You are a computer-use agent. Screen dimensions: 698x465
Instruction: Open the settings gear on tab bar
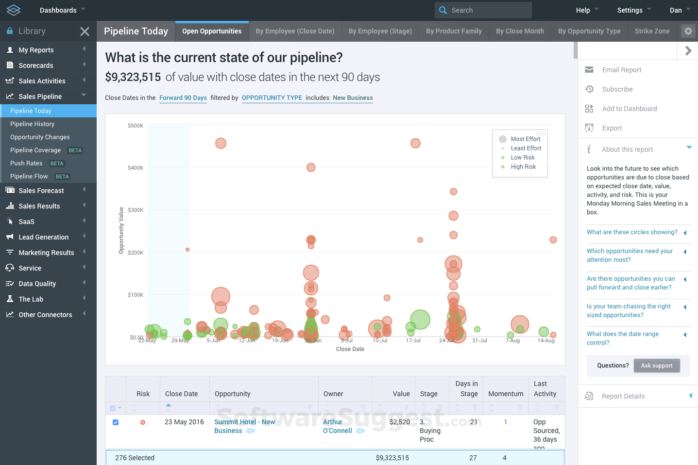point(688,31)
